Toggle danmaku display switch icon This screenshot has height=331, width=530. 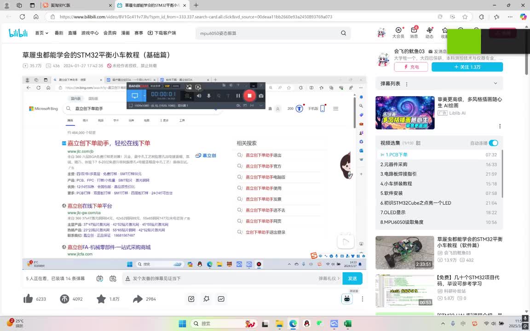[100, 279]
